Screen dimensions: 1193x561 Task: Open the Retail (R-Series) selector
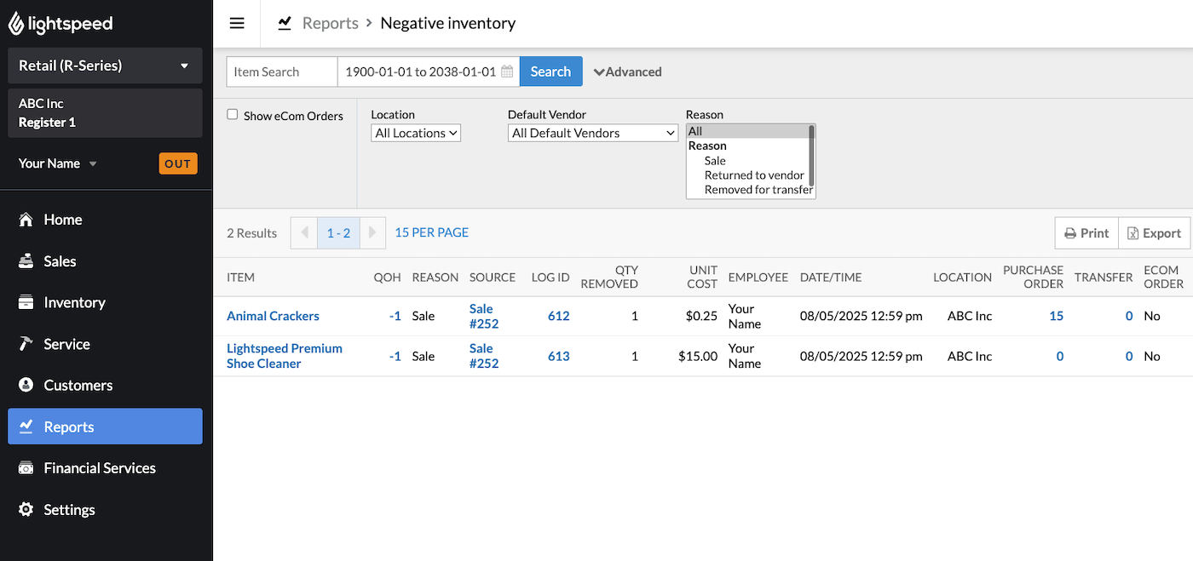click(104, 66)
